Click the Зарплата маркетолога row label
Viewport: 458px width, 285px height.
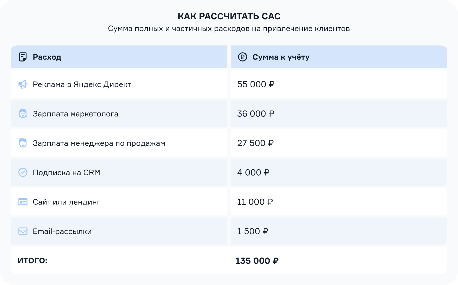click(x=76, y=114)
